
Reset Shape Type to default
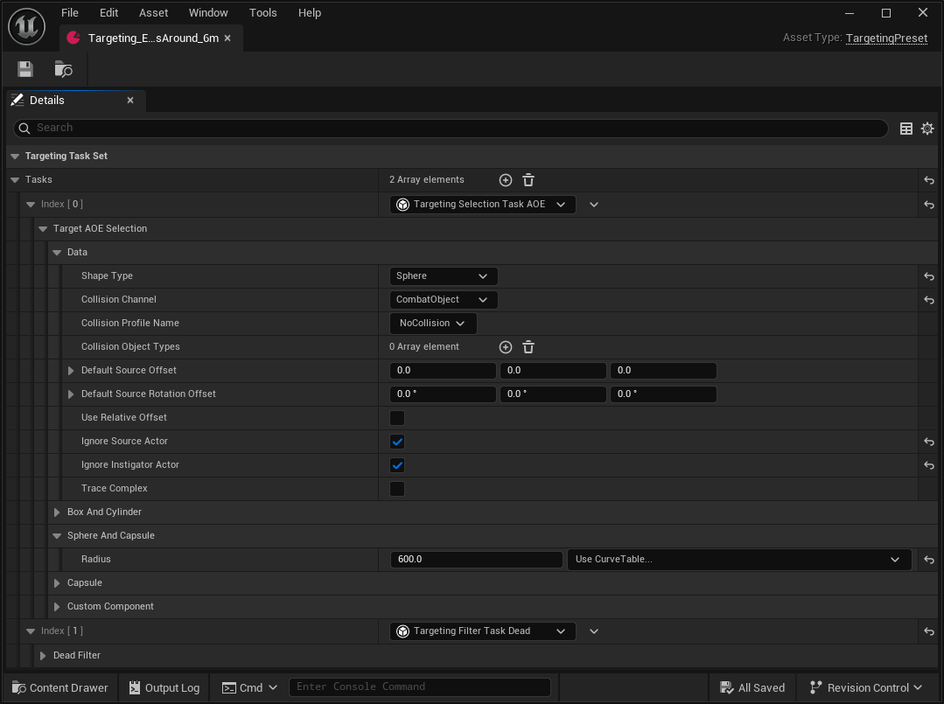929,276
